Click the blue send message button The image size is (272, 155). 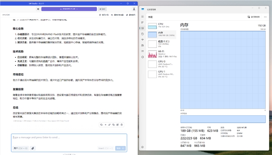(x=118, y=148)
